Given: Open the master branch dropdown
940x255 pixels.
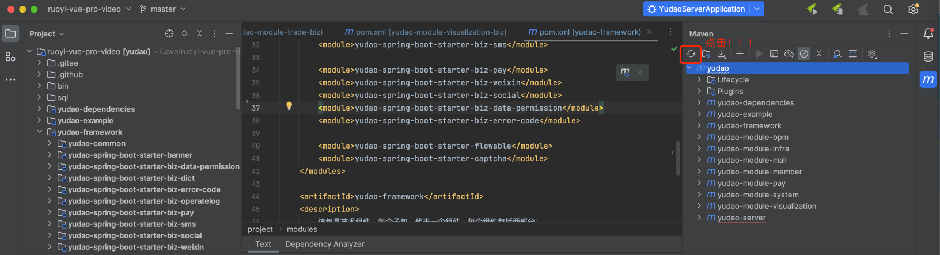Looking at the screenshot, I should click(x=163, y=9).
